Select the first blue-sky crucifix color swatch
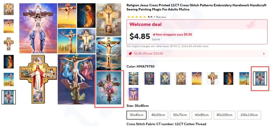 click(133, 78)
